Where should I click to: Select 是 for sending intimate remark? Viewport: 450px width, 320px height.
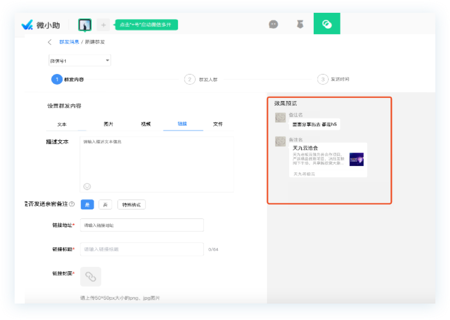click(x=87, y=204)
